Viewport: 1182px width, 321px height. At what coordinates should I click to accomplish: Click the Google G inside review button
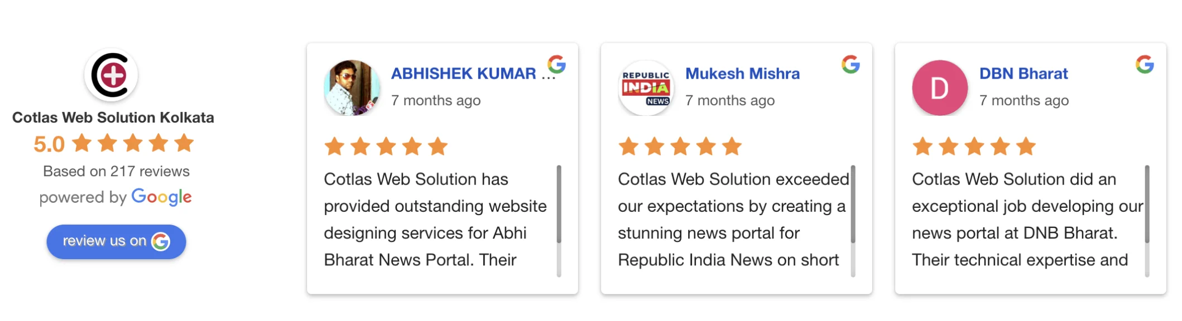pos(161,241)
